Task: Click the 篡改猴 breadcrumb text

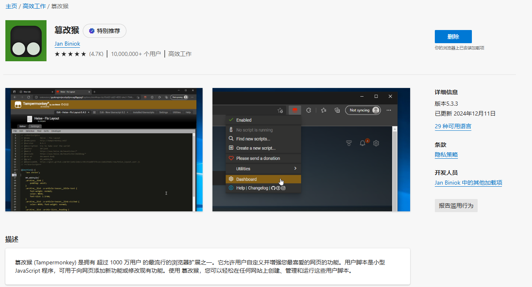Action: tap(60, 6)
